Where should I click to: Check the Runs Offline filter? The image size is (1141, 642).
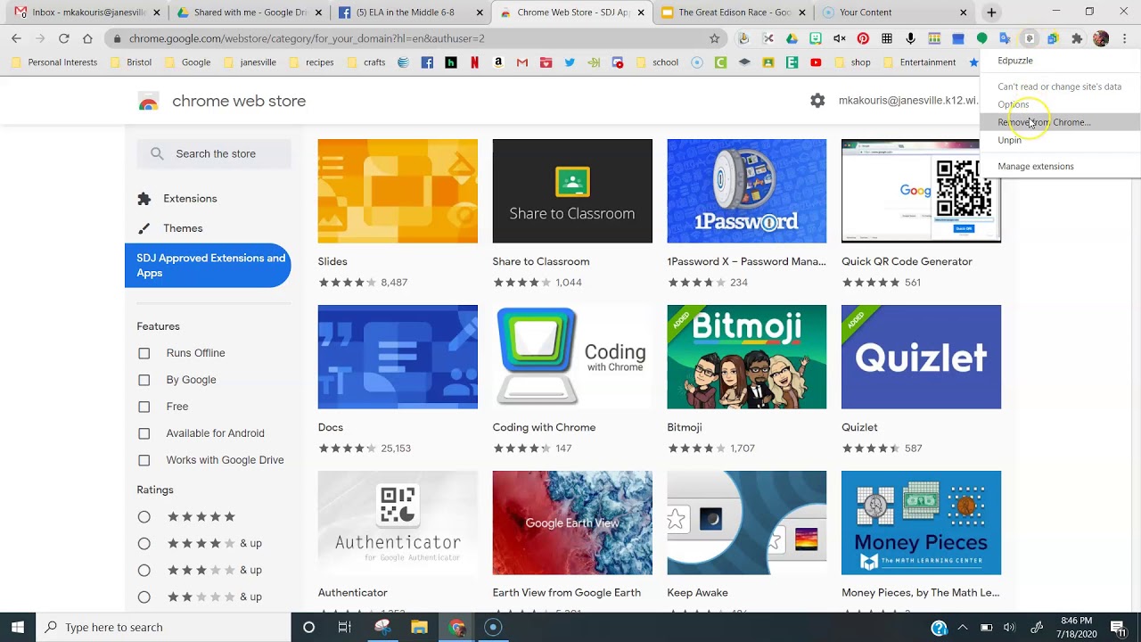point(144,353)
